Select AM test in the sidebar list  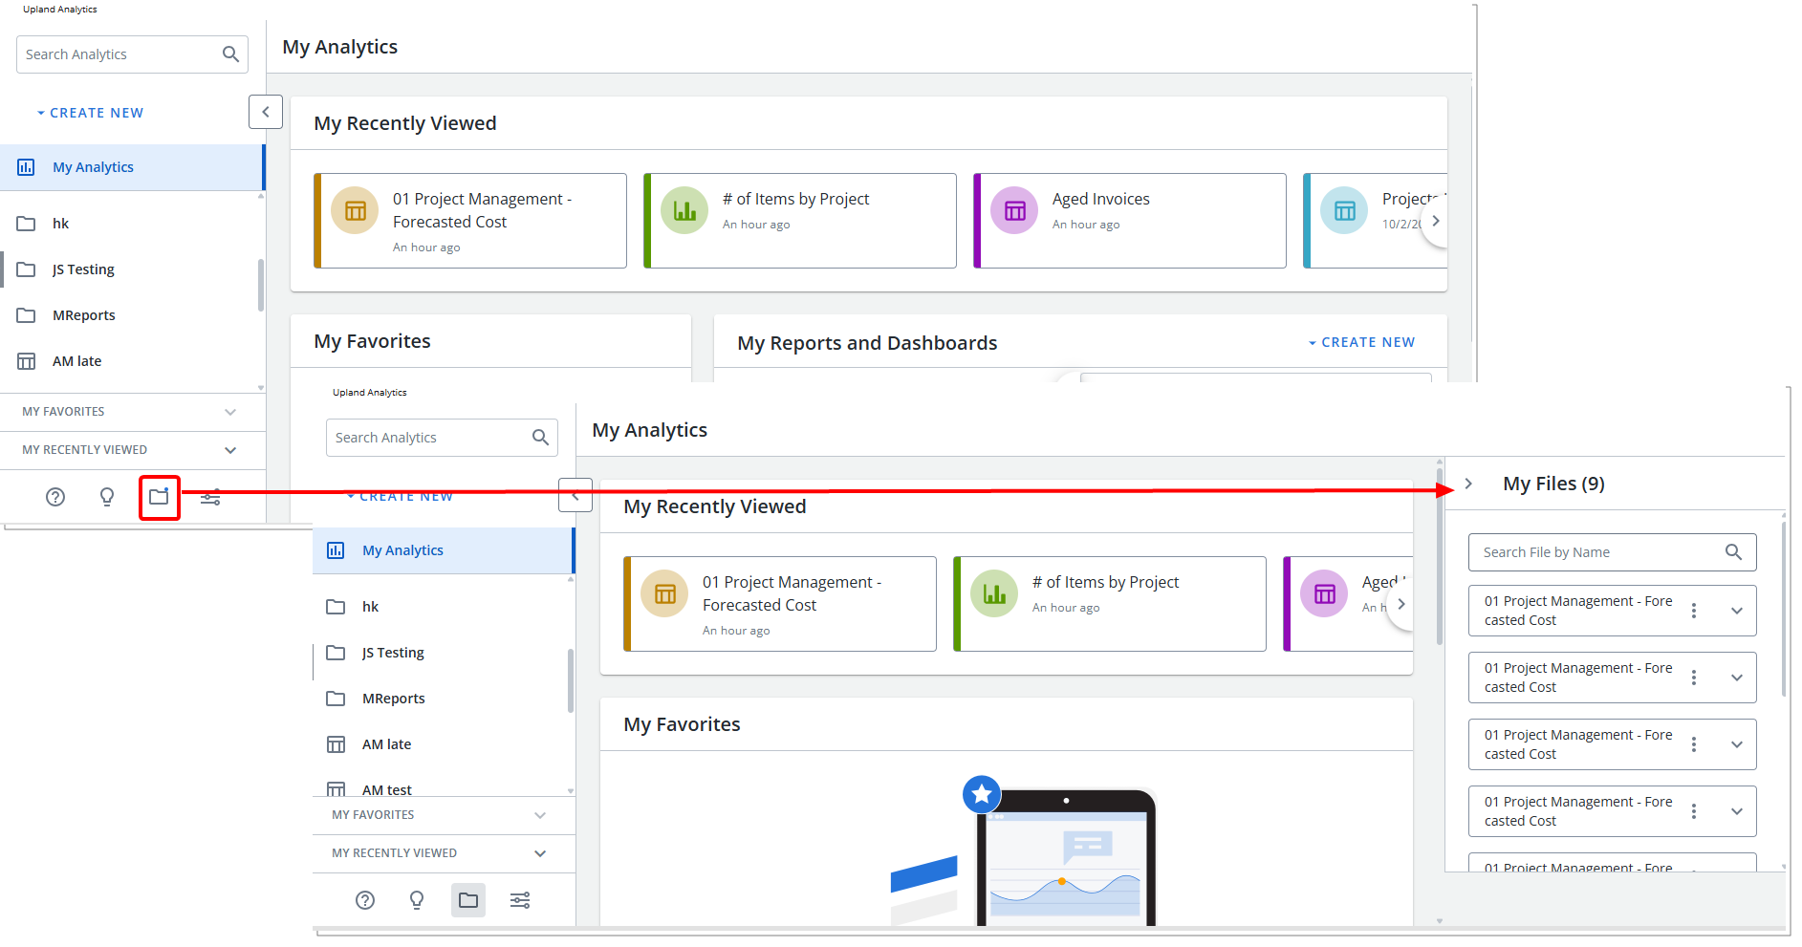click(387, 789)
